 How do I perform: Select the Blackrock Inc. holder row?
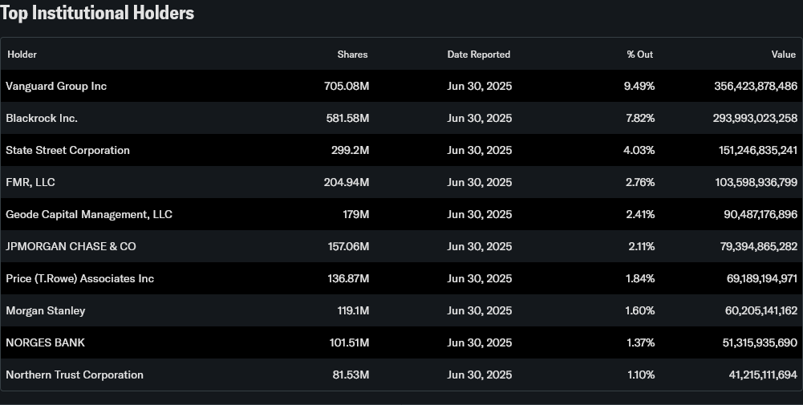42,118
